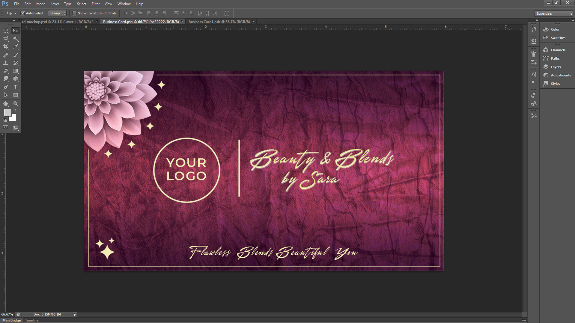This screenshot has height=323, width=575.
Task: Select the Pen tool
Action: point(6,87)
